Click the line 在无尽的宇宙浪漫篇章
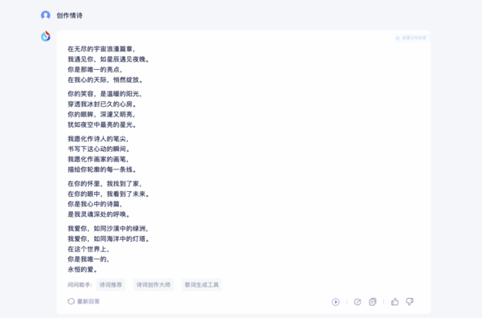This screenshot has width=482, height=318. [101, 49]
